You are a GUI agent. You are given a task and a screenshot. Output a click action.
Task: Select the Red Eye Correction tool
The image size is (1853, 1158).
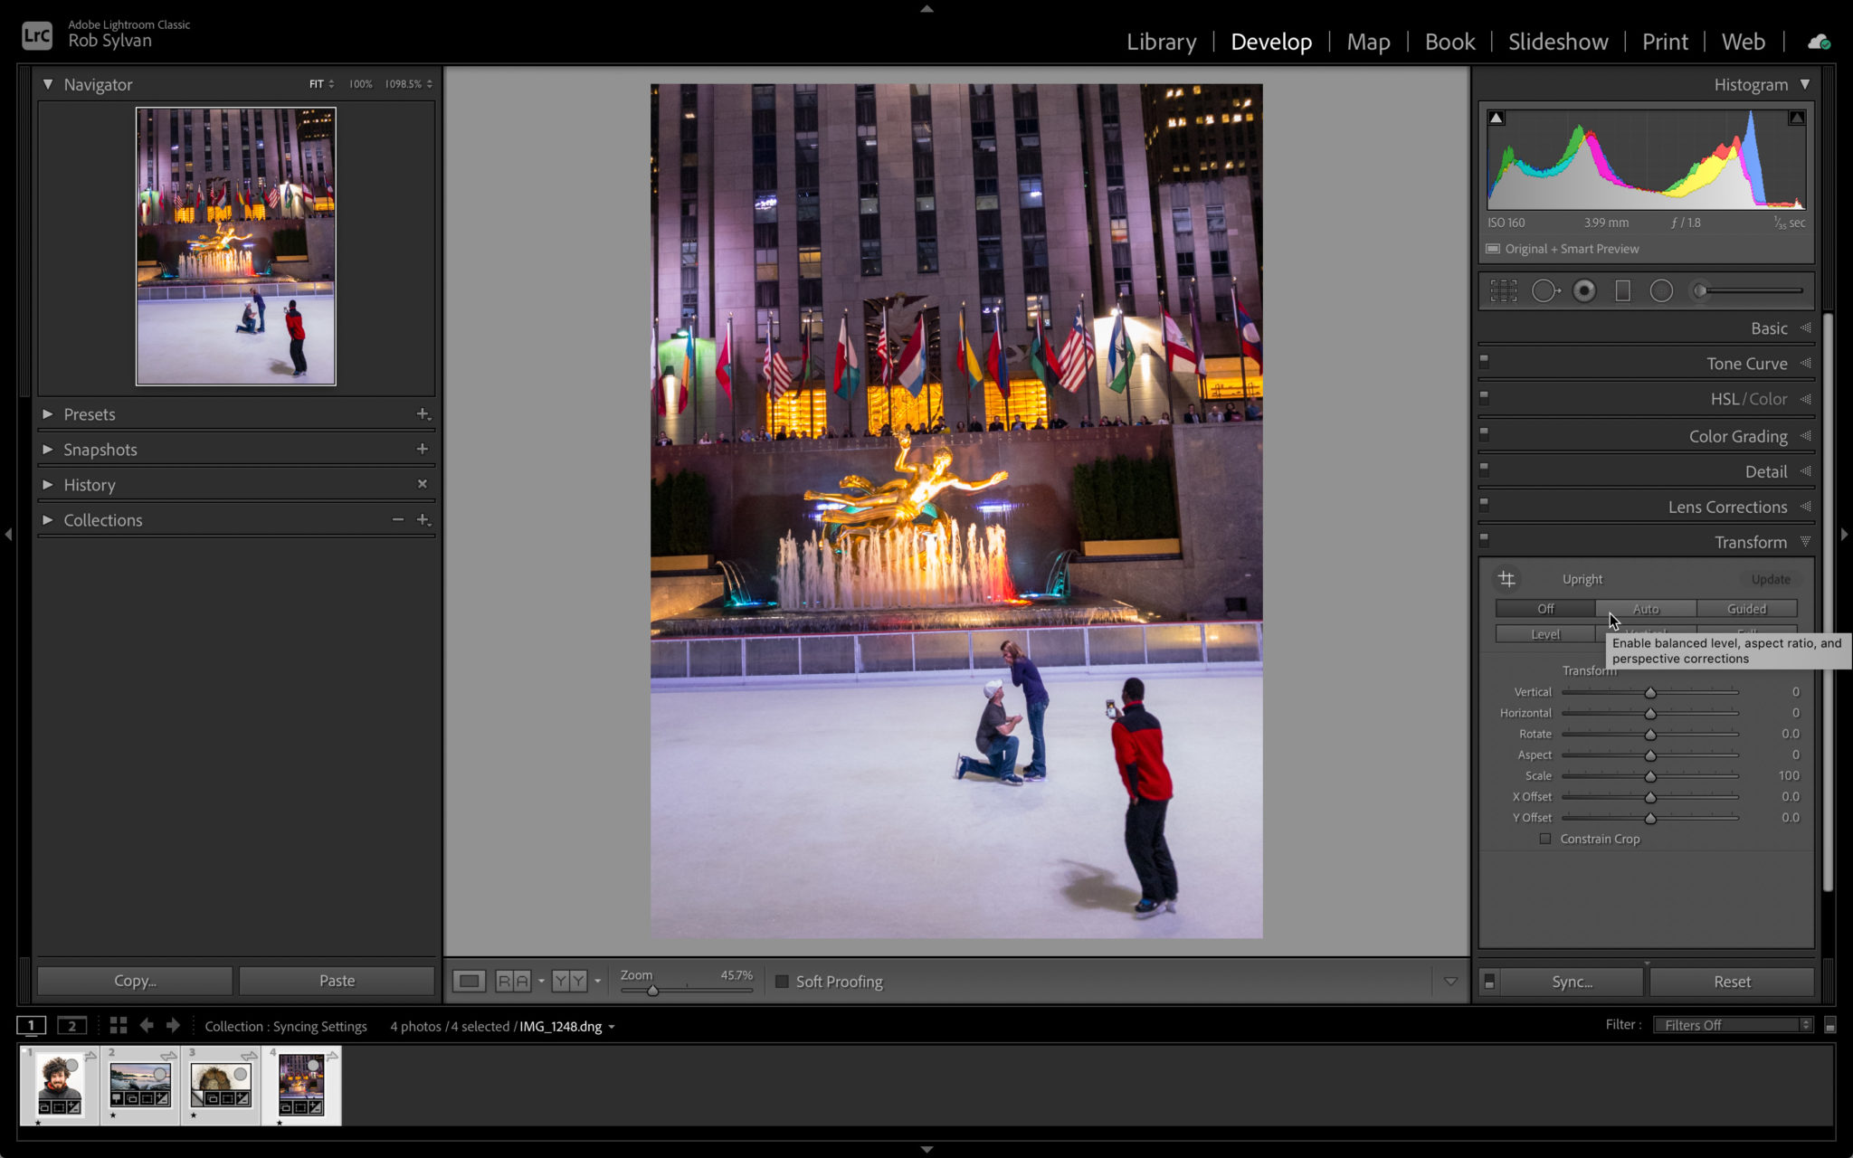pos(1585,289)
